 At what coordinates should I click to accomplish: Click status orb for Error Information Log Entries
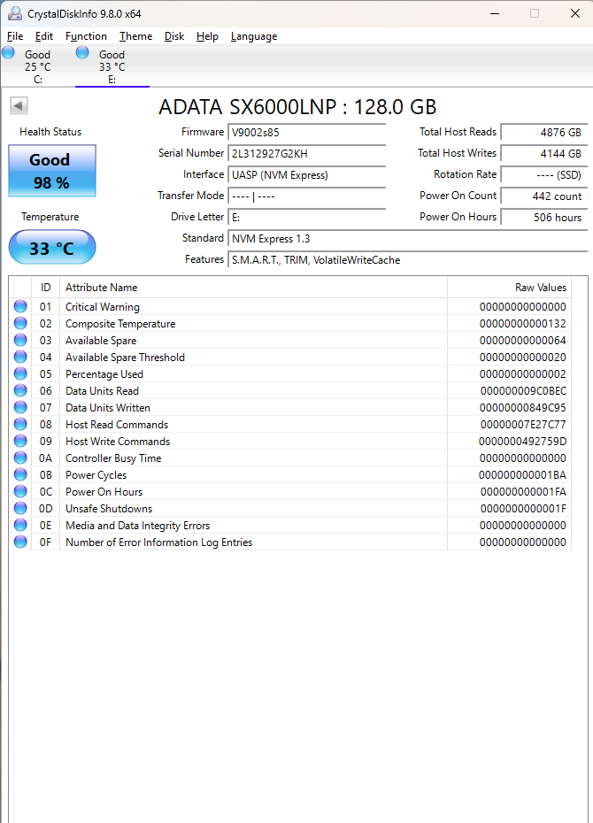tap(20, 541)
